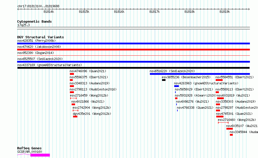Select the nsv5589113 (Ebert2021) label
The height and width of the screenshot is (158, 258).
click(235, 89)
